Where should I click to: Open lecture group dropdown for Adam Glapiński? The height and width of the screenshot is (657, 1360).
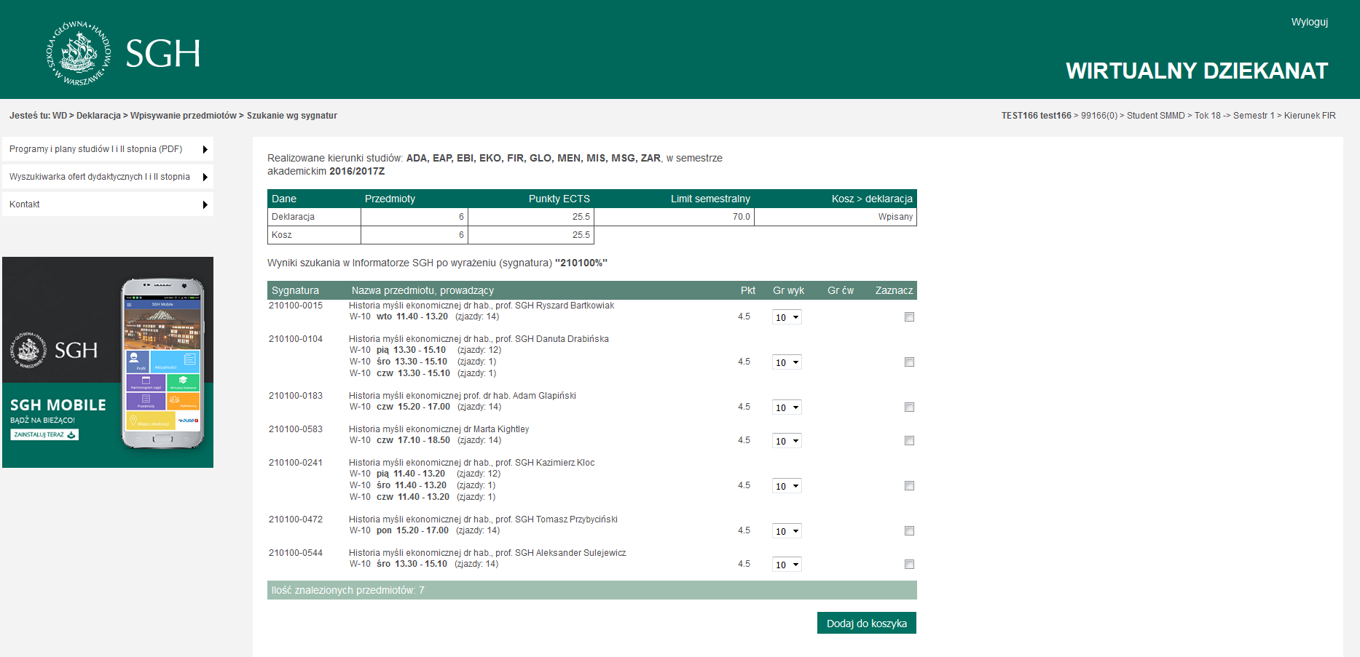(x=787, y=407)
